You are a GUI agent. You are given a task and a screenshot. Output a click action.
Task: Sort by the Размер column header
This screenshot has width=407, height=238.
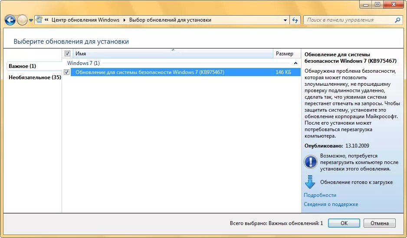tap(286, 54)
